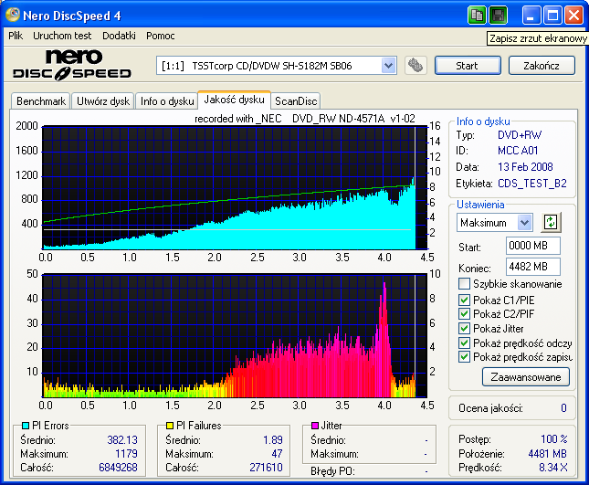Expand the TSSTcorp drive selection dropdown
Screen dimensions: 589x485
pos(388,66)
